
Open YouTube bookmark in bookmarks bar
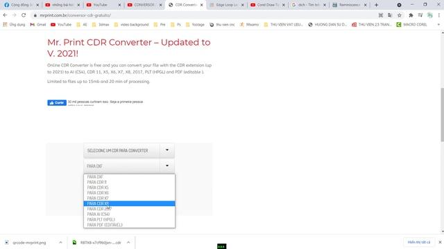(61, 25)
